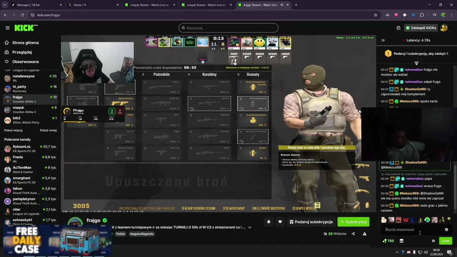This screenshot has width=457, height=257.
Task: Click the share stream icon
Action: pos(353,234)
